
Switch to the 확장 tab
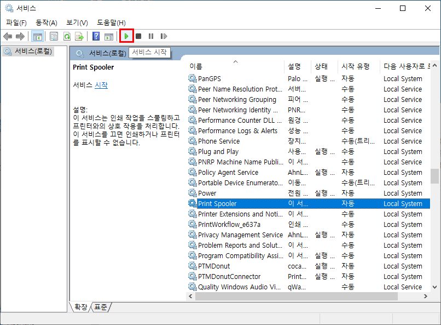[x=81, y=307]
